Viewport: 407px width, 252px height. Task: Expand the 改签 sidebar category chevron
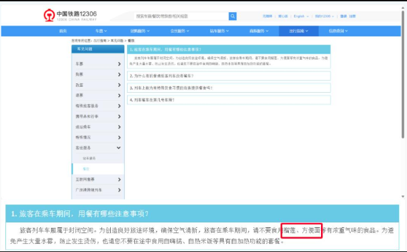tap(119, 85)
